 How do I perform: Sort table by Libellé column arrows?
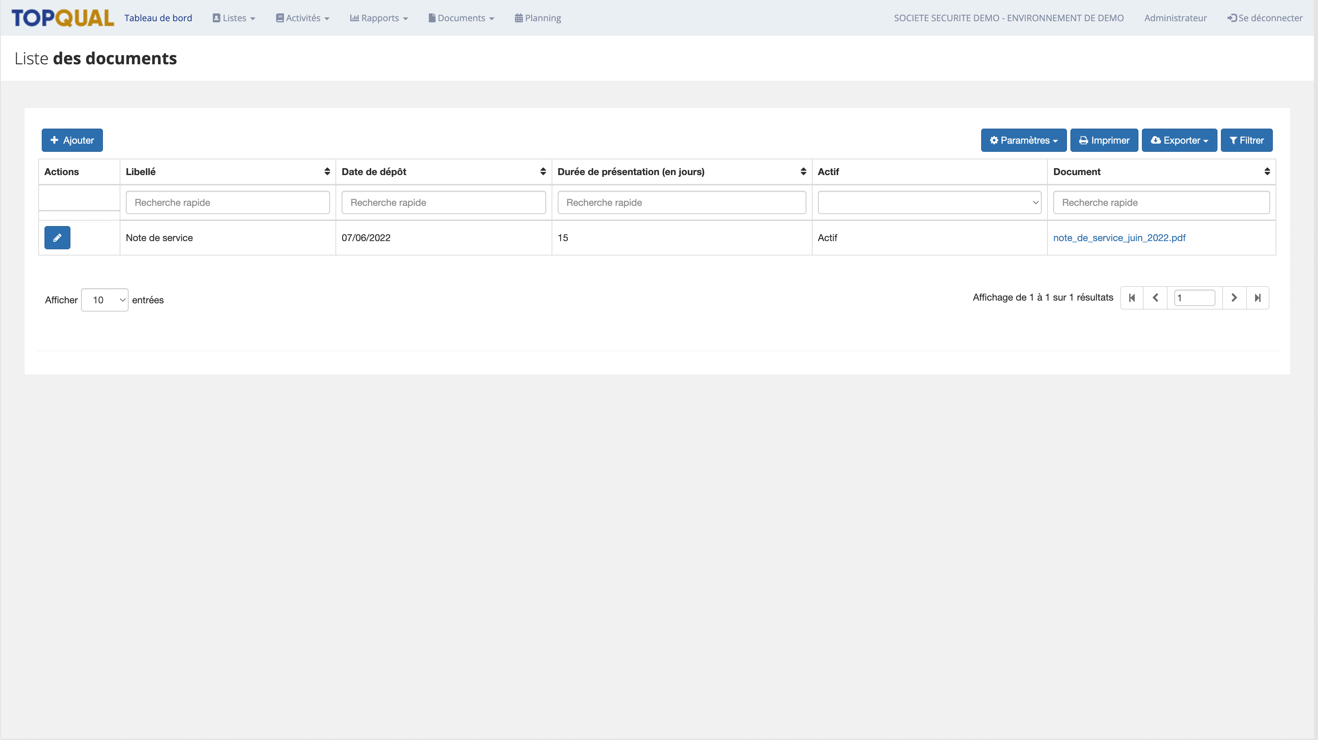pos(327,172)
